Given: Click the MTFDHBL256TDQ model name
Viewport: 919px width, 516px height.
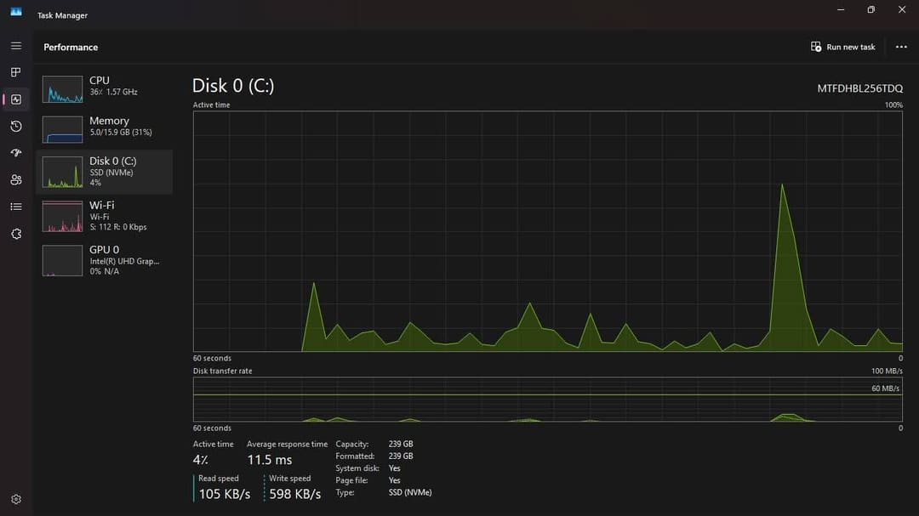Looking at the screenshot, I should pos(859,88).
